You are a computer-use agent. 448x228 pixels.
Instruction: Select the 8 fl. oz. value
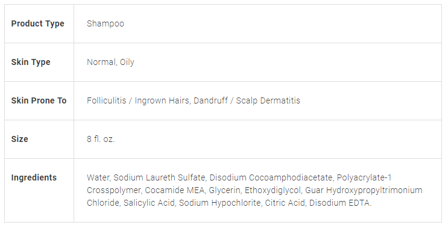(101, 139)
